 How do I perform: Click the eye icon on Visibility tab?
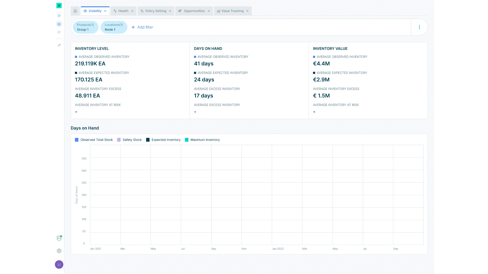(85, 11)
